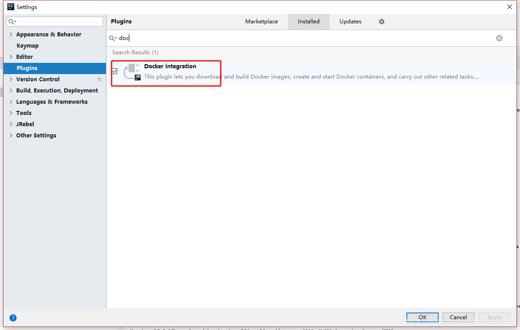The height and width of the screenshot is (330, 520).
Task: Click the Docker plugin description text
Action: point(311,77)
